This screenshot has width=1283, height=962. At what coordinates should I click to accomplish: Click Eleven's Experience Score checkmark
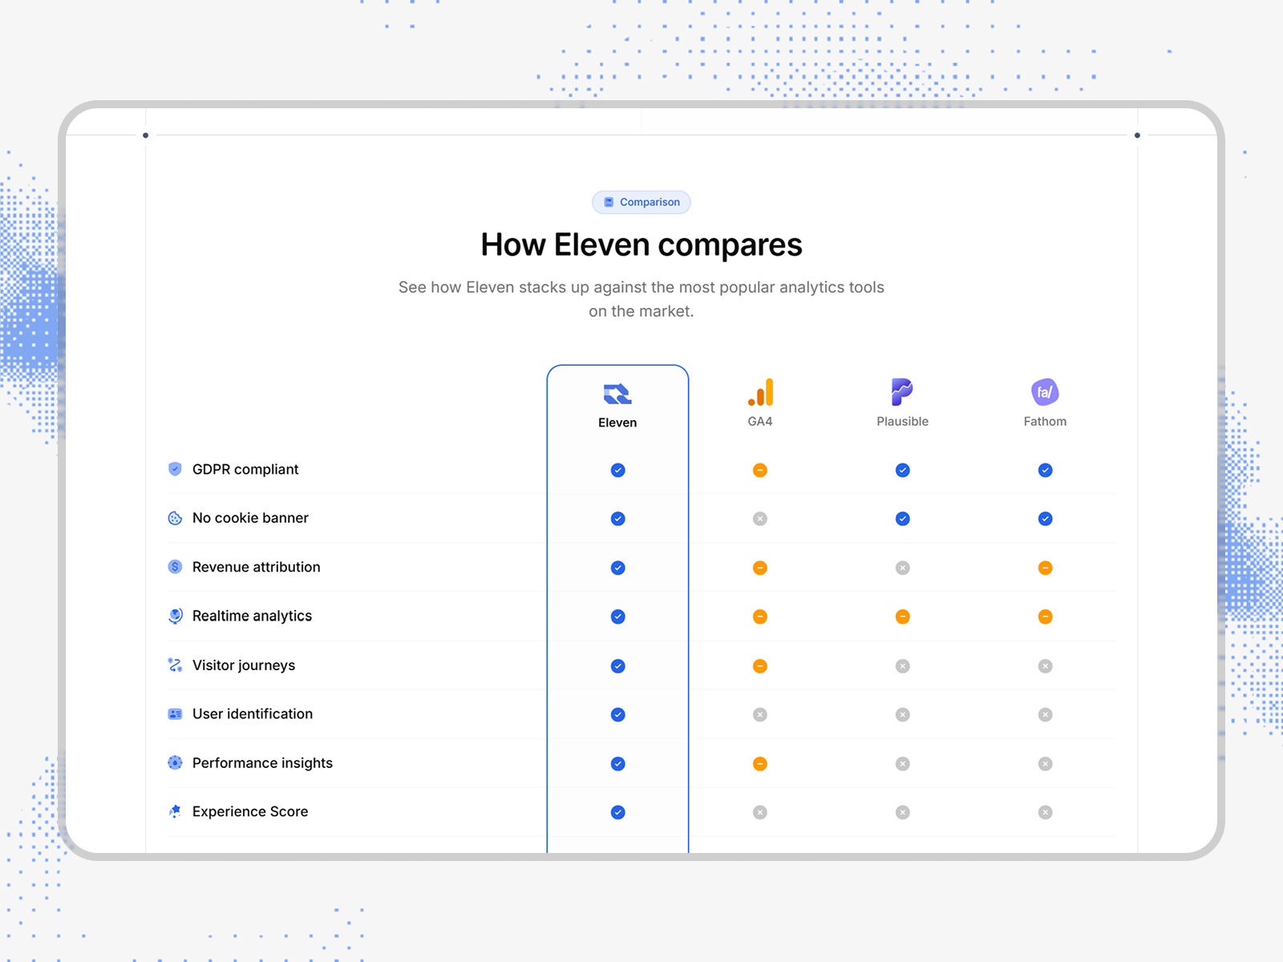point(617,812)
